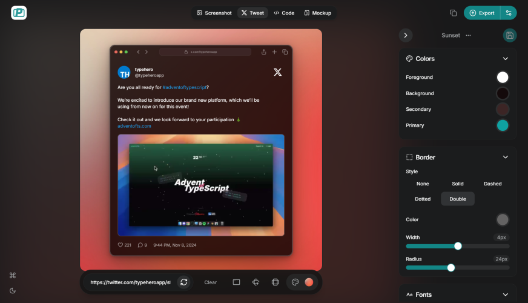Click the mockup browser address bar

[x=205, y=52]
